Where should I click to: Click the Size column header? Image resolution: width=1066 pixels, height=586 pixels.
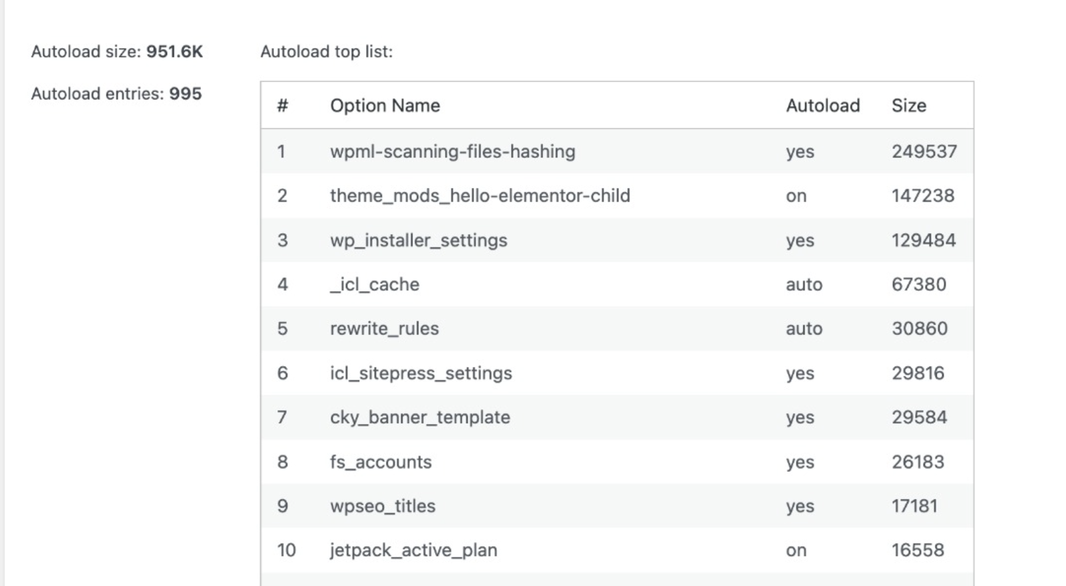pos(908,106)
